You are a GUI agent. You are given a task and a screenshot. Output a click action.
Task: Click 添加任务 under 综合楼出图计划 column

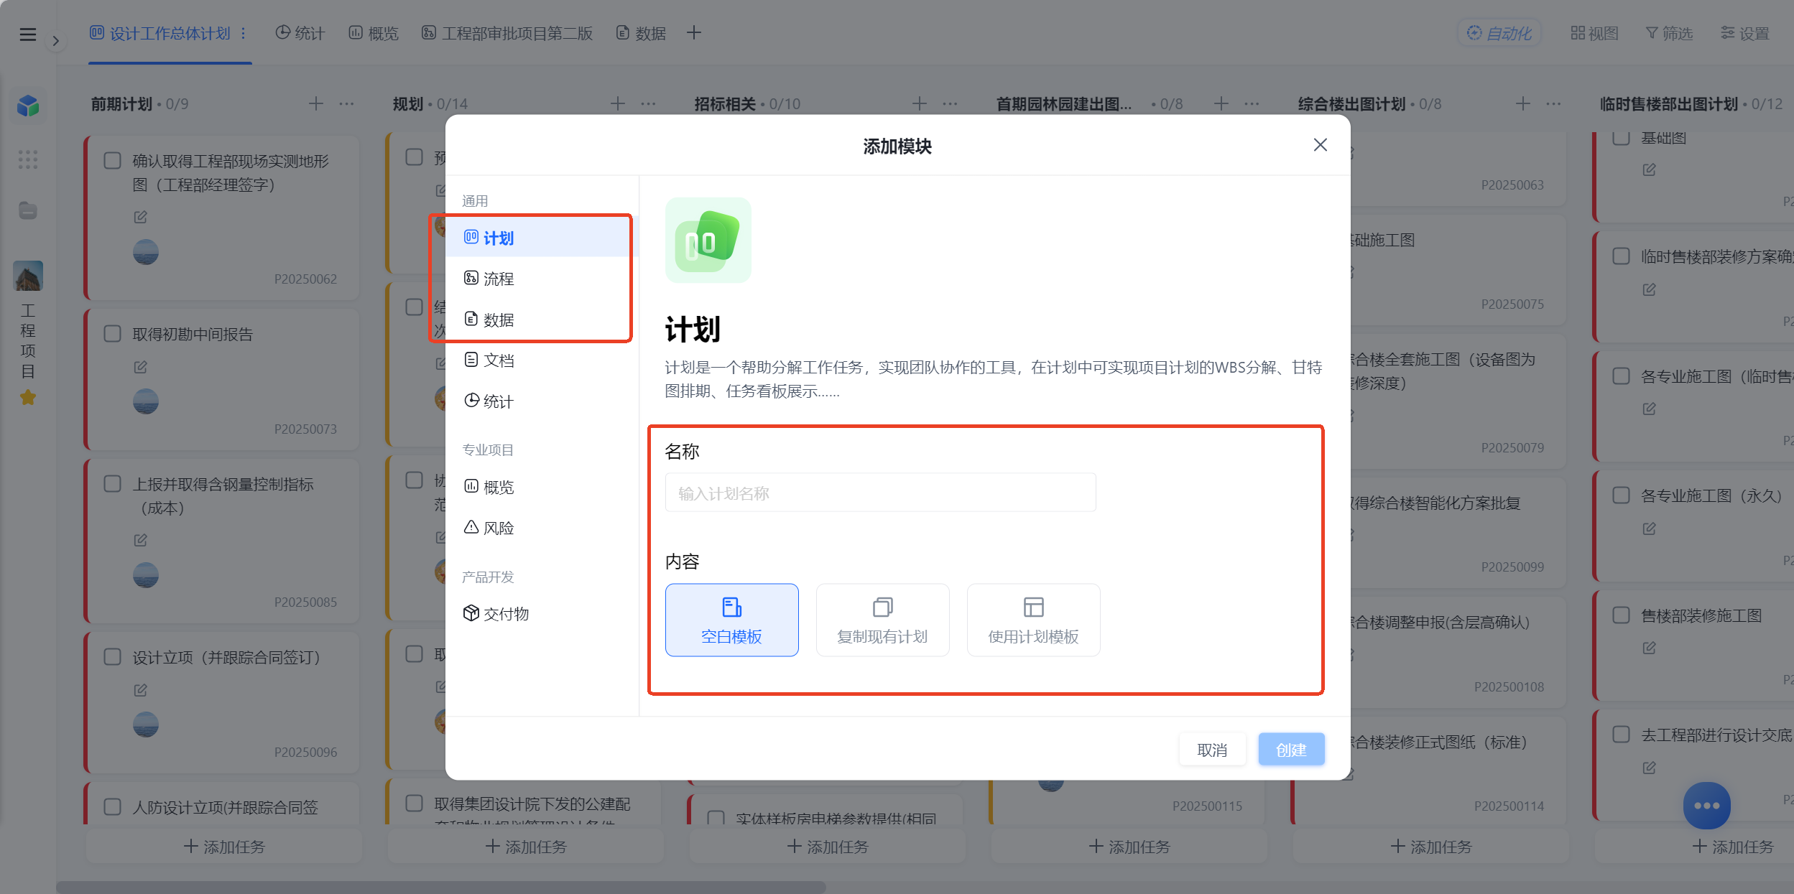click(x=1431, y=847)
